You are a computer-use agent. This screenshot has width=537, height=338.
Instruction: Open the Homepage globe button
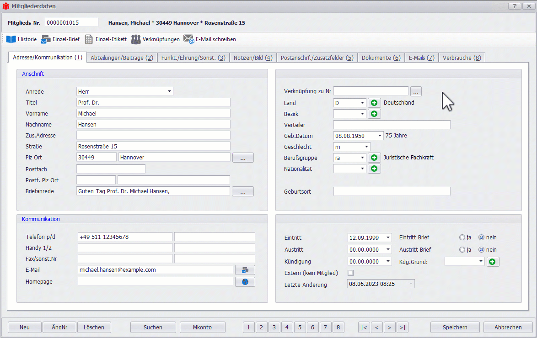point(245,282)
